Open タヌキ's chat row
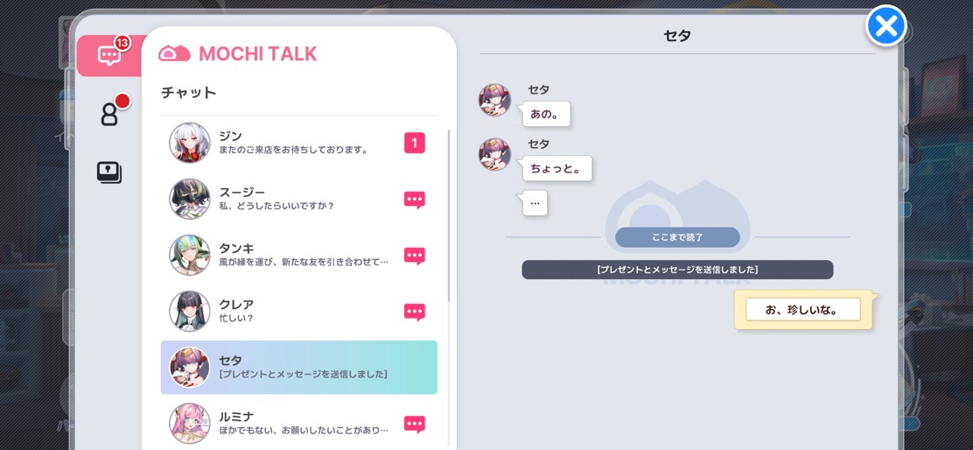Viewport: 973px width, 450px height. 299,255
